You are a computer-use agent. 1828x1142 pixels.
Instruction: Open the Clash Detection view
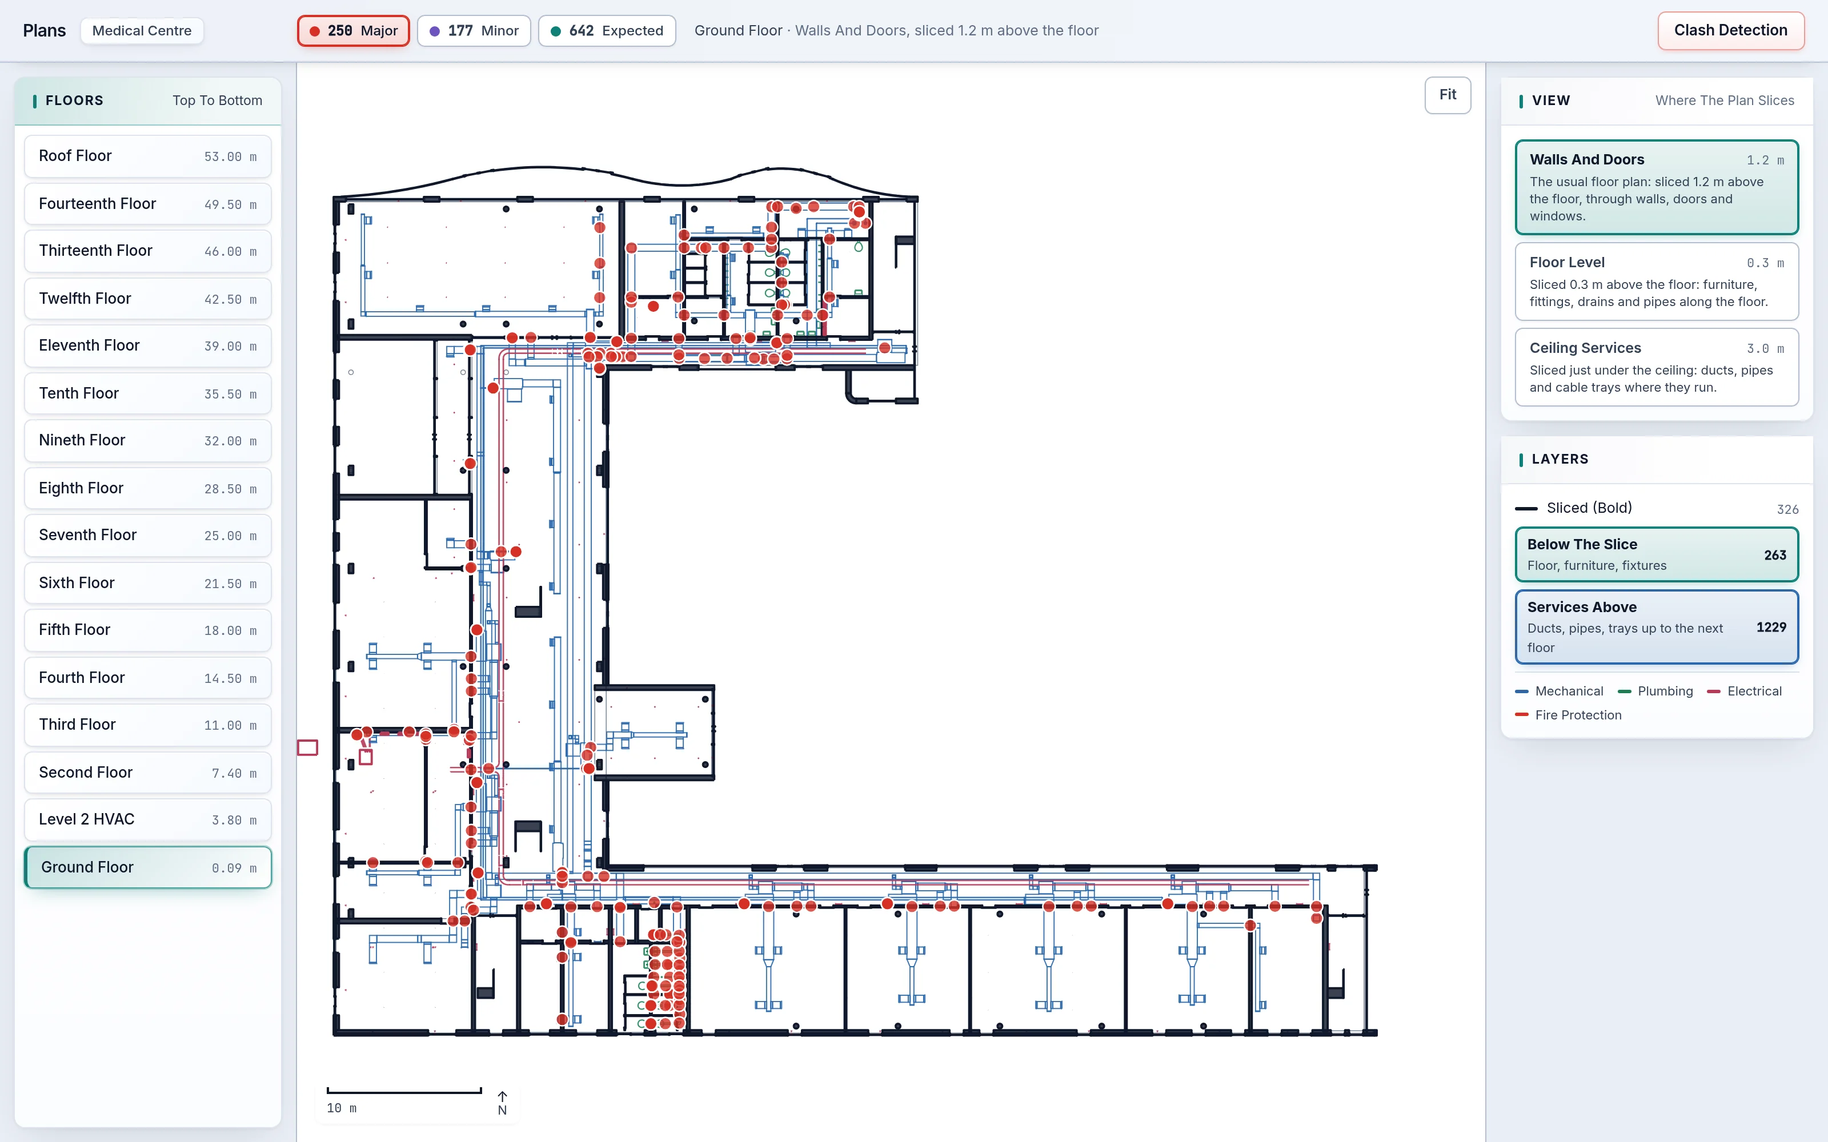pos(1730,31)
